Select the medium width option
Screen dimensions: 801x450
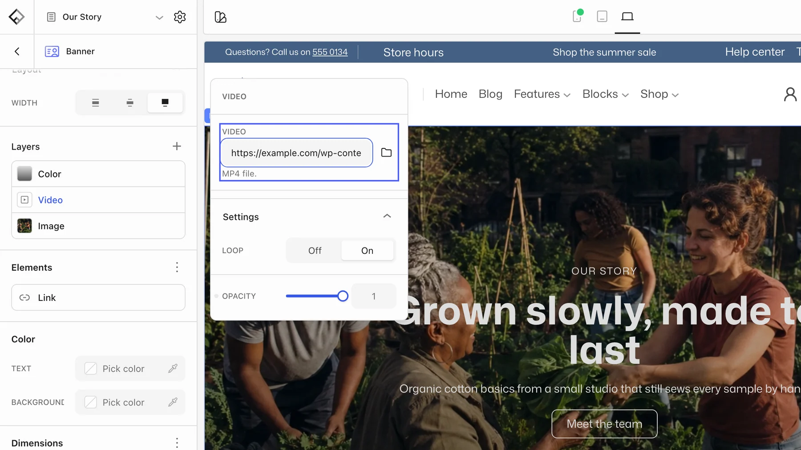pyautogui.click(x=130, y=103)
